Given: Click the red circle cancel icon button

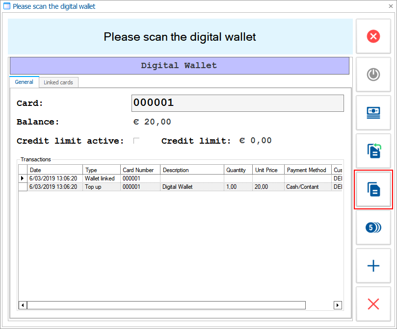Looking at the screenshot, I should click(373, 36).
